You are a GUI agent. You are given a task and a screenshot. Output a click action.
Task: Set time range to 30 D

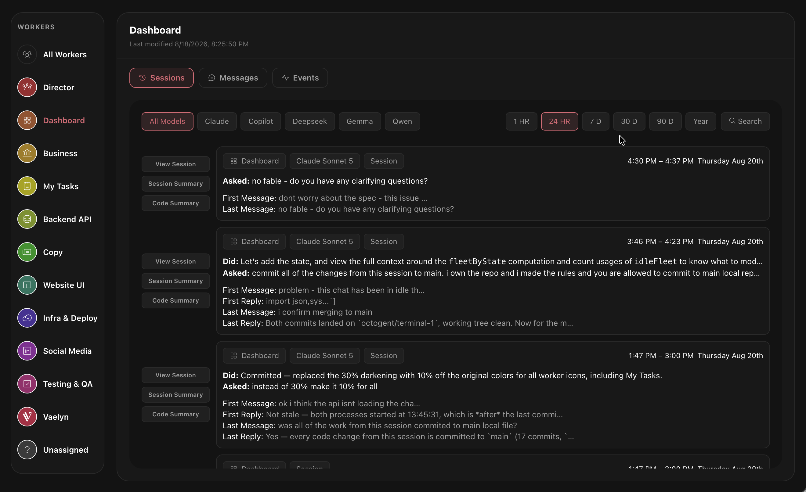click(629, 121)
